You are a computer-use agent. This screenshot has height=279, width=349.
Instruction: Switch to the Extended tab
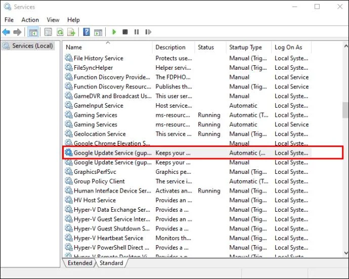click(x=80, y=263)
